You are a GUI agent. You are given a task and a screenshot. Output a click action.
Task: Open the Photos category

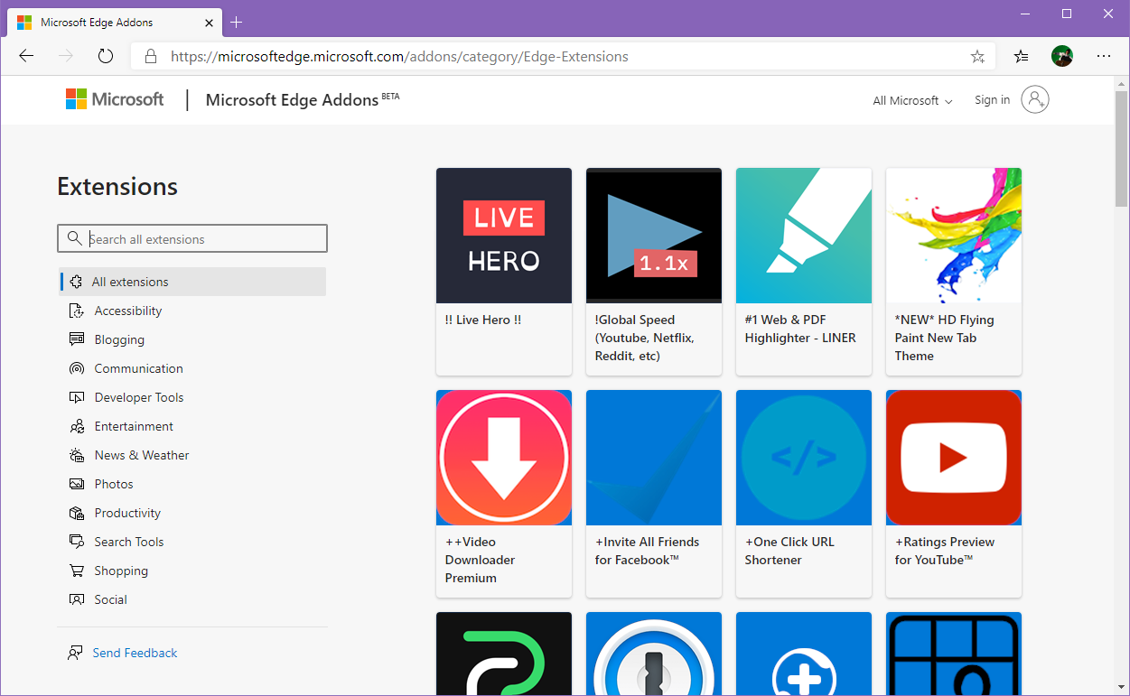pyautogui.click(x=114, y=484)
